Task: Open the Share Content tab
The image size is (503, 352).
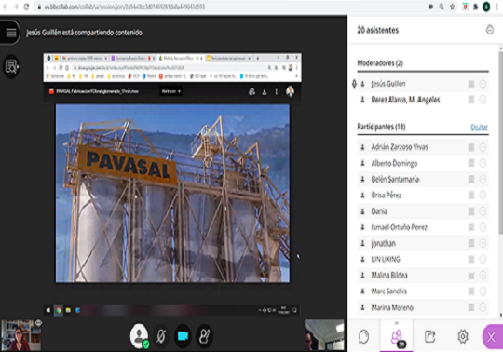Action: pyautogui.click(x=429, y=336)
